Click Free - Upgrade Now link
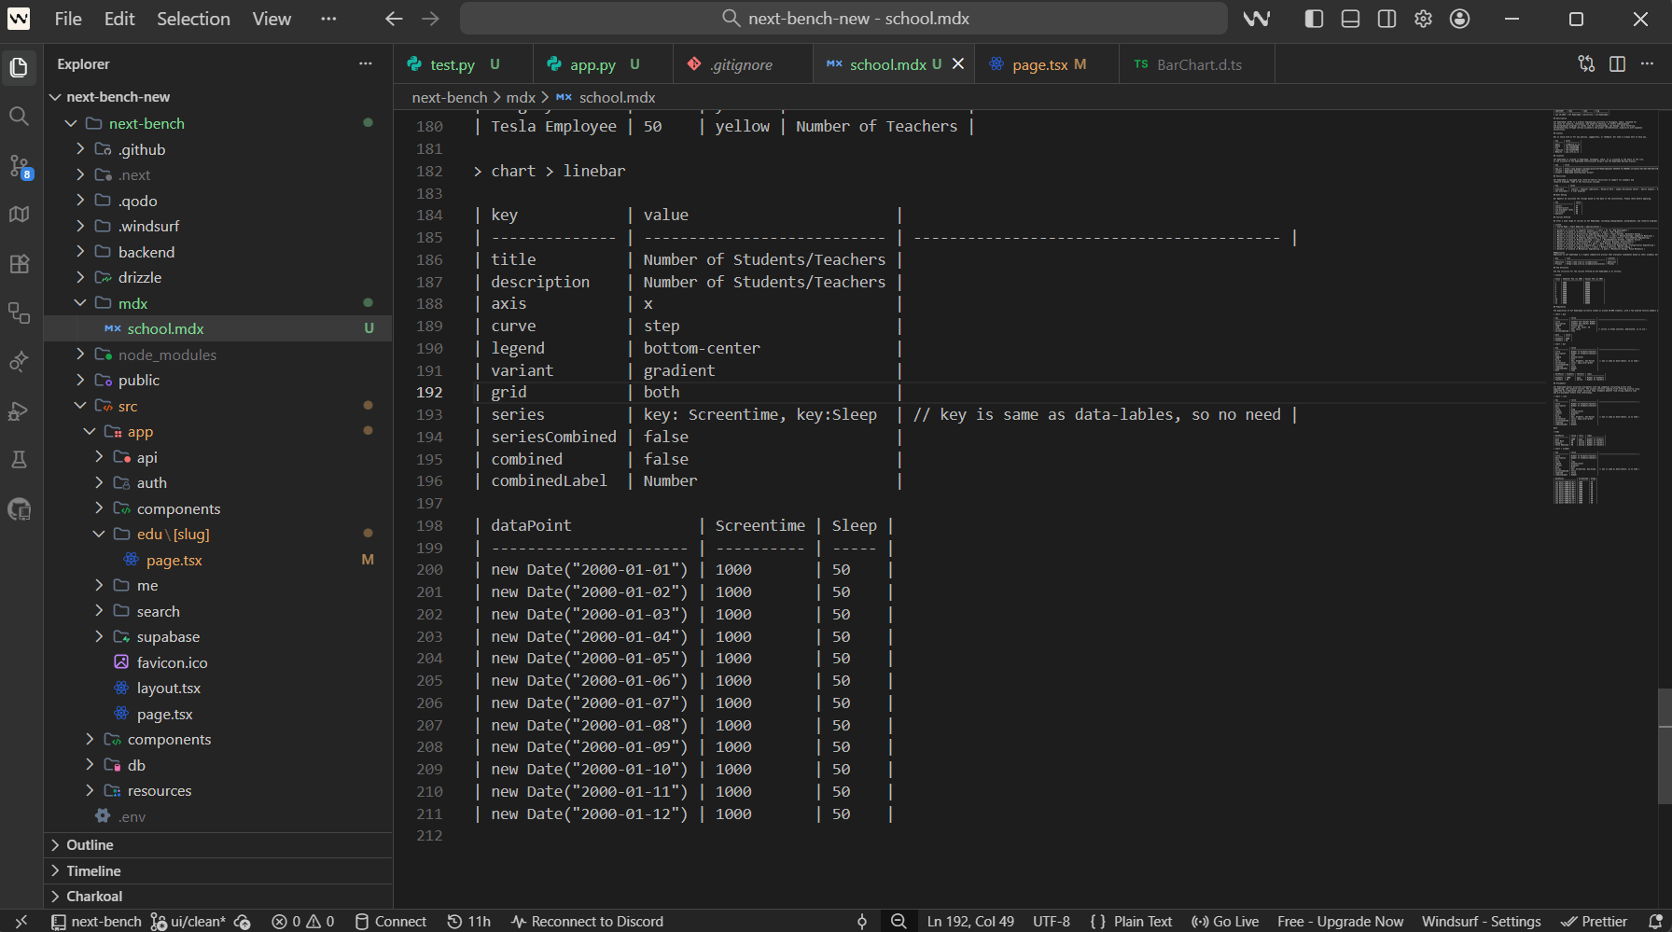The width and height of the screenshot is (1672, 932). pyautogui.click(x=1340, y=922)
